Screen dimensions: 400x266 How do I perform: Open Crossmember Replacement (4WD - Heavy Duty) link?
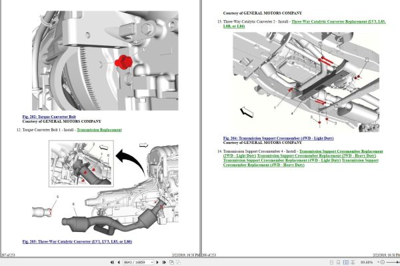pyautogui.click(x=301, y=163)
